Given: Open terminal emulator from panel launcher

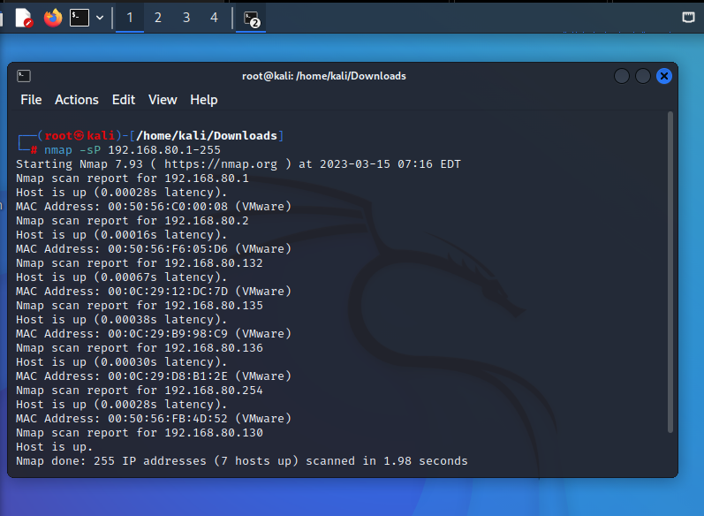Looking at the screenshot, I should tap(79, 18).
